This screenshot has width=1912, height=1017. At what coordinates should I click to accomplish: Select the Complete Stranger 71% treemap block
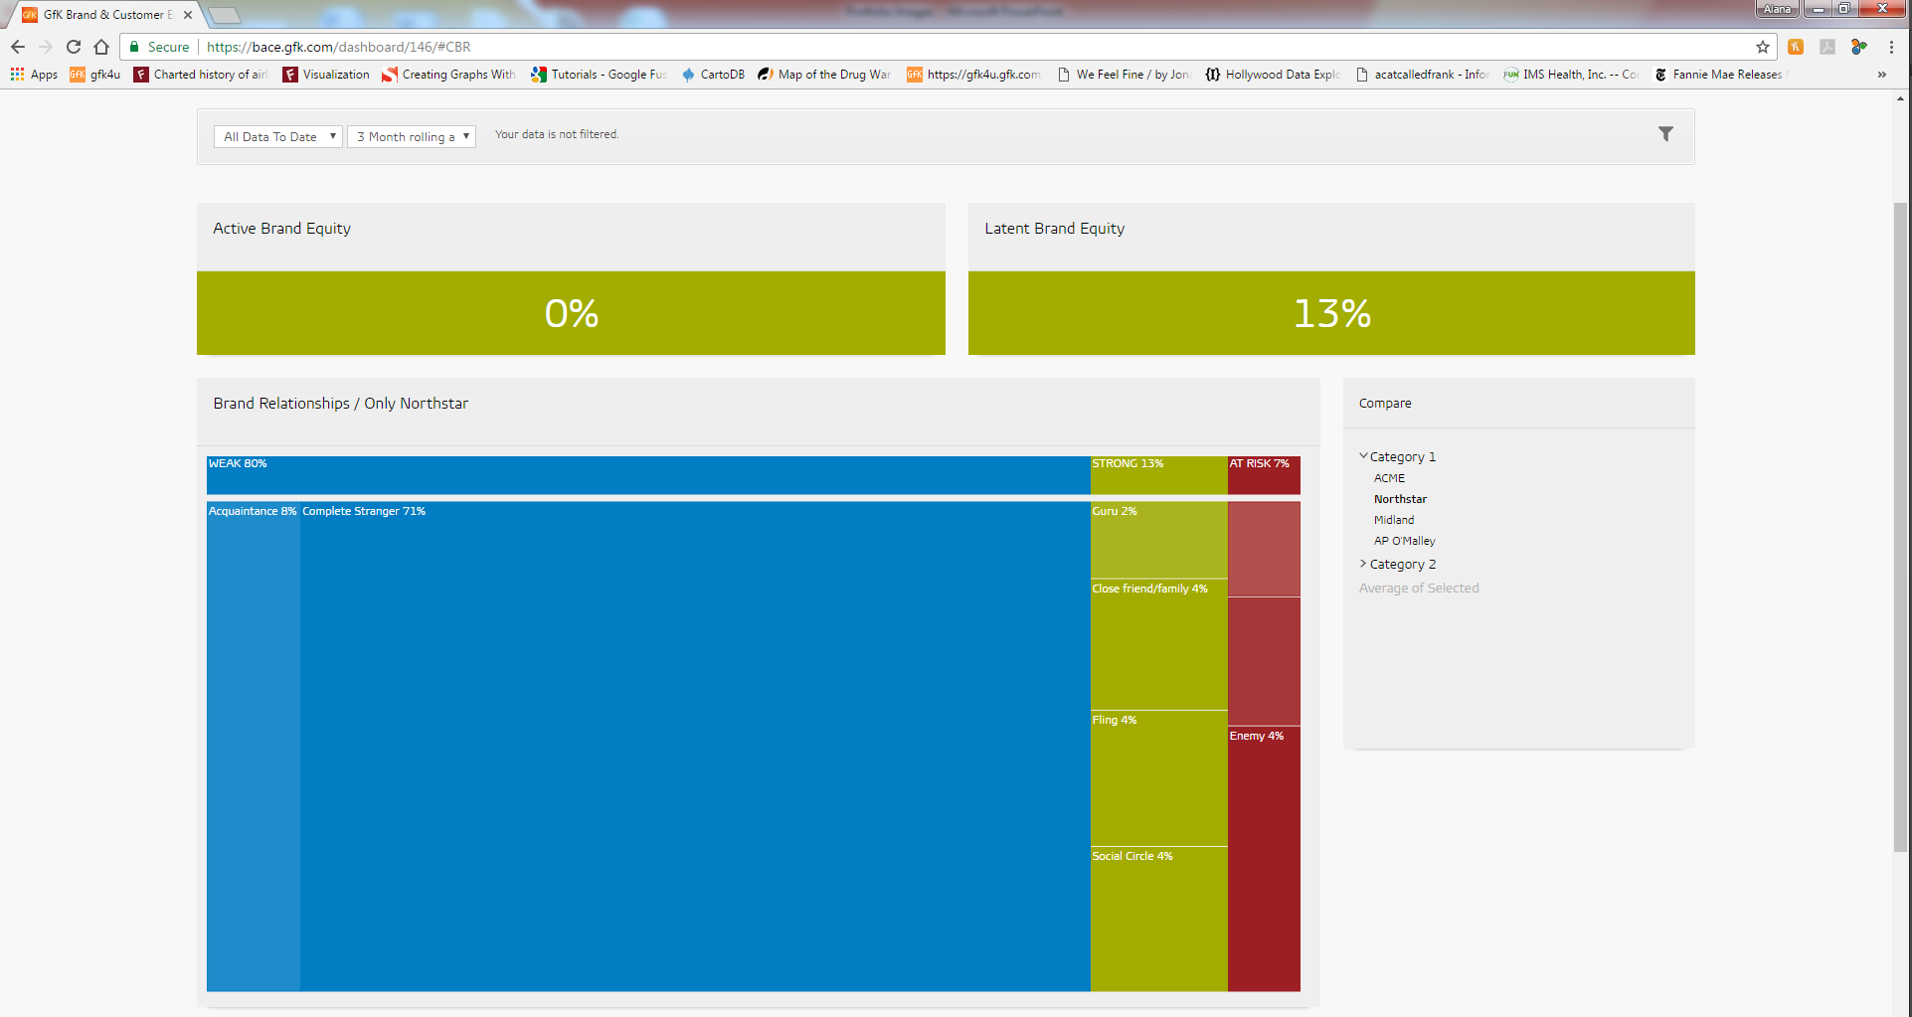tap(695, 746)
